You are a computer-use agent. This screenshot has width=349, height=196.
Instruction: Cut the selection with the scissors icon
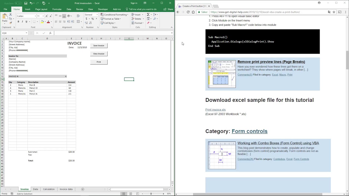[x=10, y=14]
